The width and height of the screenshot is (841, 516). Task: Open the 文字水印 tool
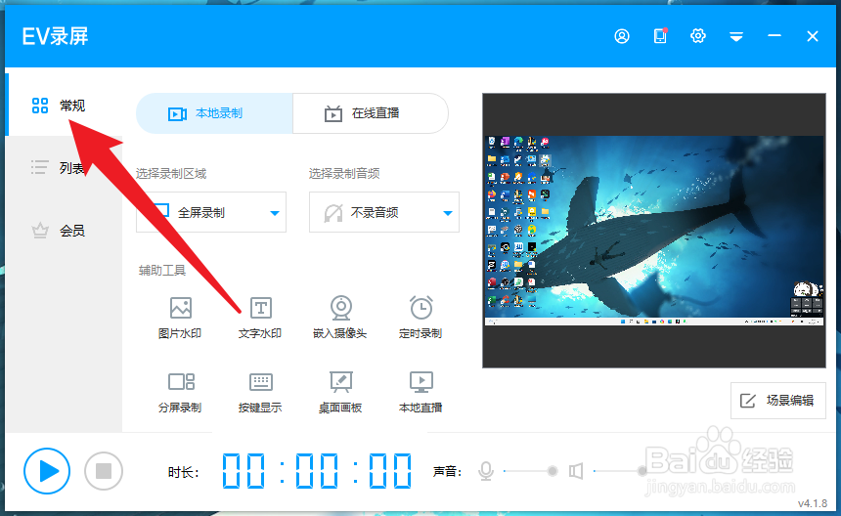pyautogui.click(x=260, y=318)
